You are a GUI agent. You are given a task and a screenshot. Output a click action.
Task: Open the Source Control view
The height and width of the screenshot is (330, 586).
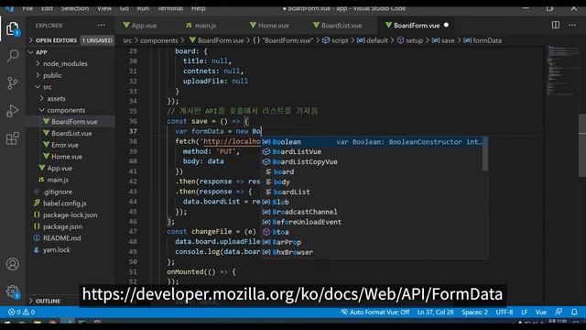click(12, 83)
